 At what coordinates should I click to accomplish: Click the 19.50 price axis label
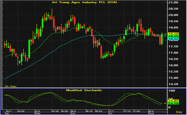tap(173, 21)
